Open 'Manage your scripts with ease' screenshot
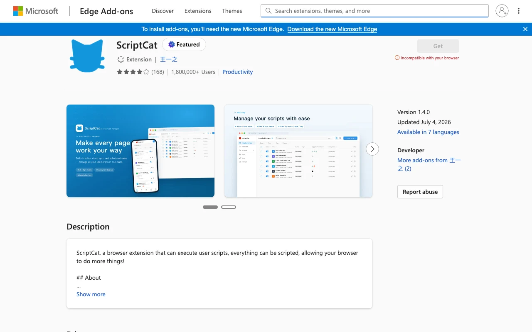This screenshot has width=532, height=332. (298, 151)
